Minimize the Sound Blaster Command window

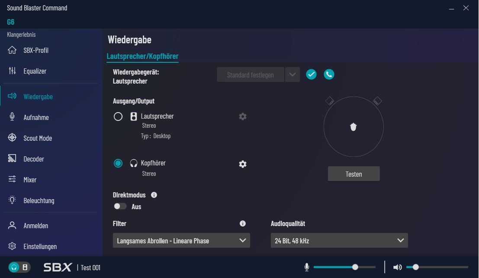451,8
